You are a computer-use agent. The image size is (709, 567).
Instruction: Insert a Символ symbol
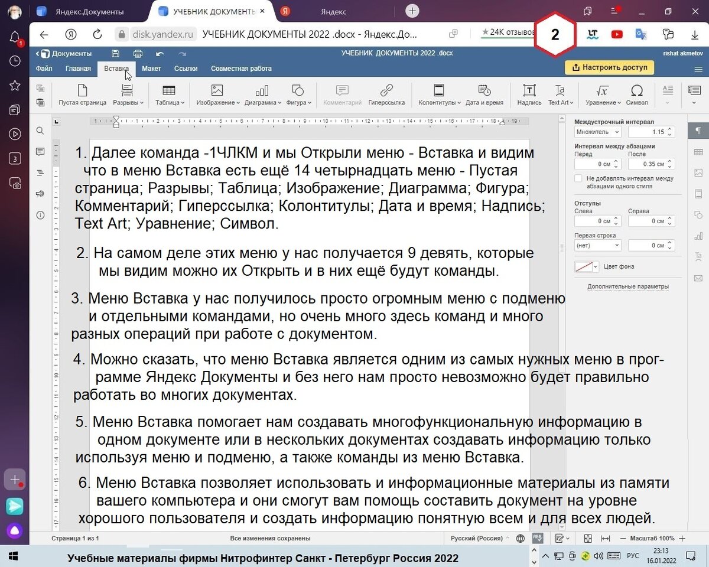(x=637, y=94)
